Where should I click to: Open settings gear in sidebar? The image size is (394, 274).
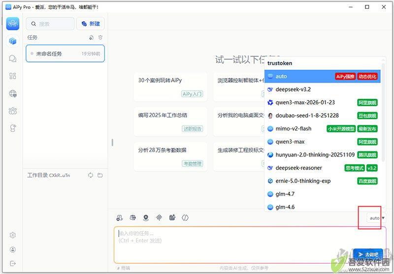[x=13, y=235]
